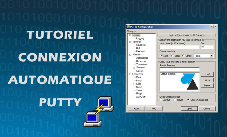Open the Terminal category
Screen dimensions: 227x137
pyautogui.click(x=136, y=42)
